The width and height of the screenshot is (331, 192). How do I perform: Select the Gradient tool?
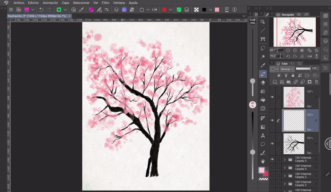tap(263, 126)
